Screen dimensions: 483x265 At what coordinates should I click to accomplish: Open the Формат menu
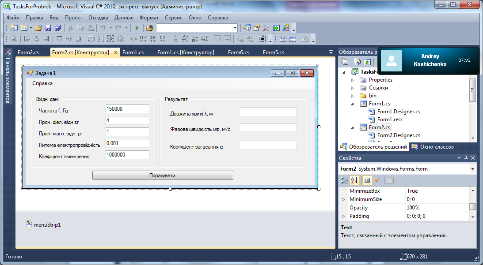(x=149, y=18)
